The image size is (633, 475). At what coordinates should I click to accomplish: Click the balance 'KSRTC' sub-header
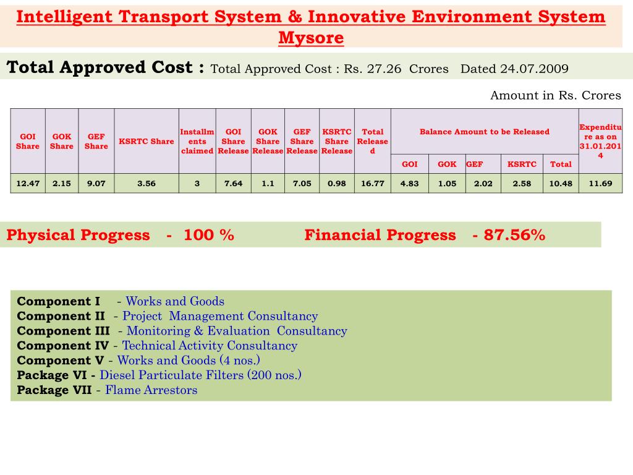522,165
